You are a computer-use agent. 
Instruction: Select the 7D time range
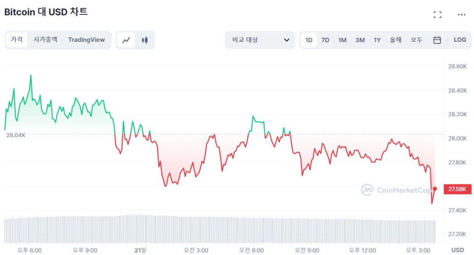pos(325,40)
